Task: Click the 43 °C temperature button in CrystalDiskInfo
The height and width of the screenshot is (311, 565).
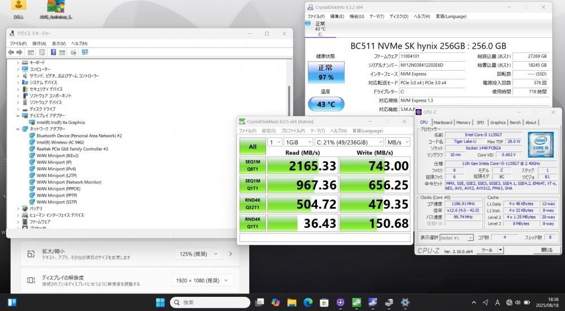Action: pos(326,104)
